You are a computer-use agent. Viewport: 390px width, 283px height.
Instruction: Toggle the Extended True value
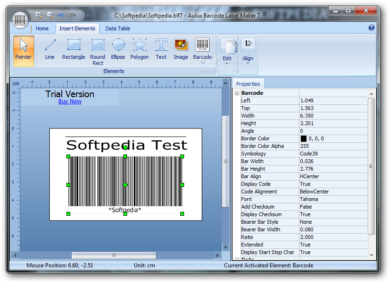(x=333, y=245)
